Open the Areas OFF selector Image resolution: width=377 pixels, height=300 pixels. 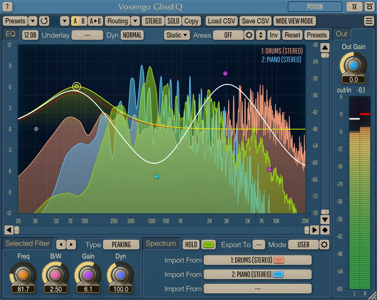[x=228, y=35]
